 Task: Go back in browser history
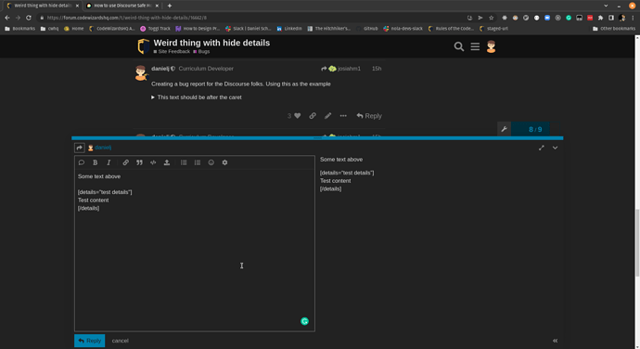pos(6,18)
